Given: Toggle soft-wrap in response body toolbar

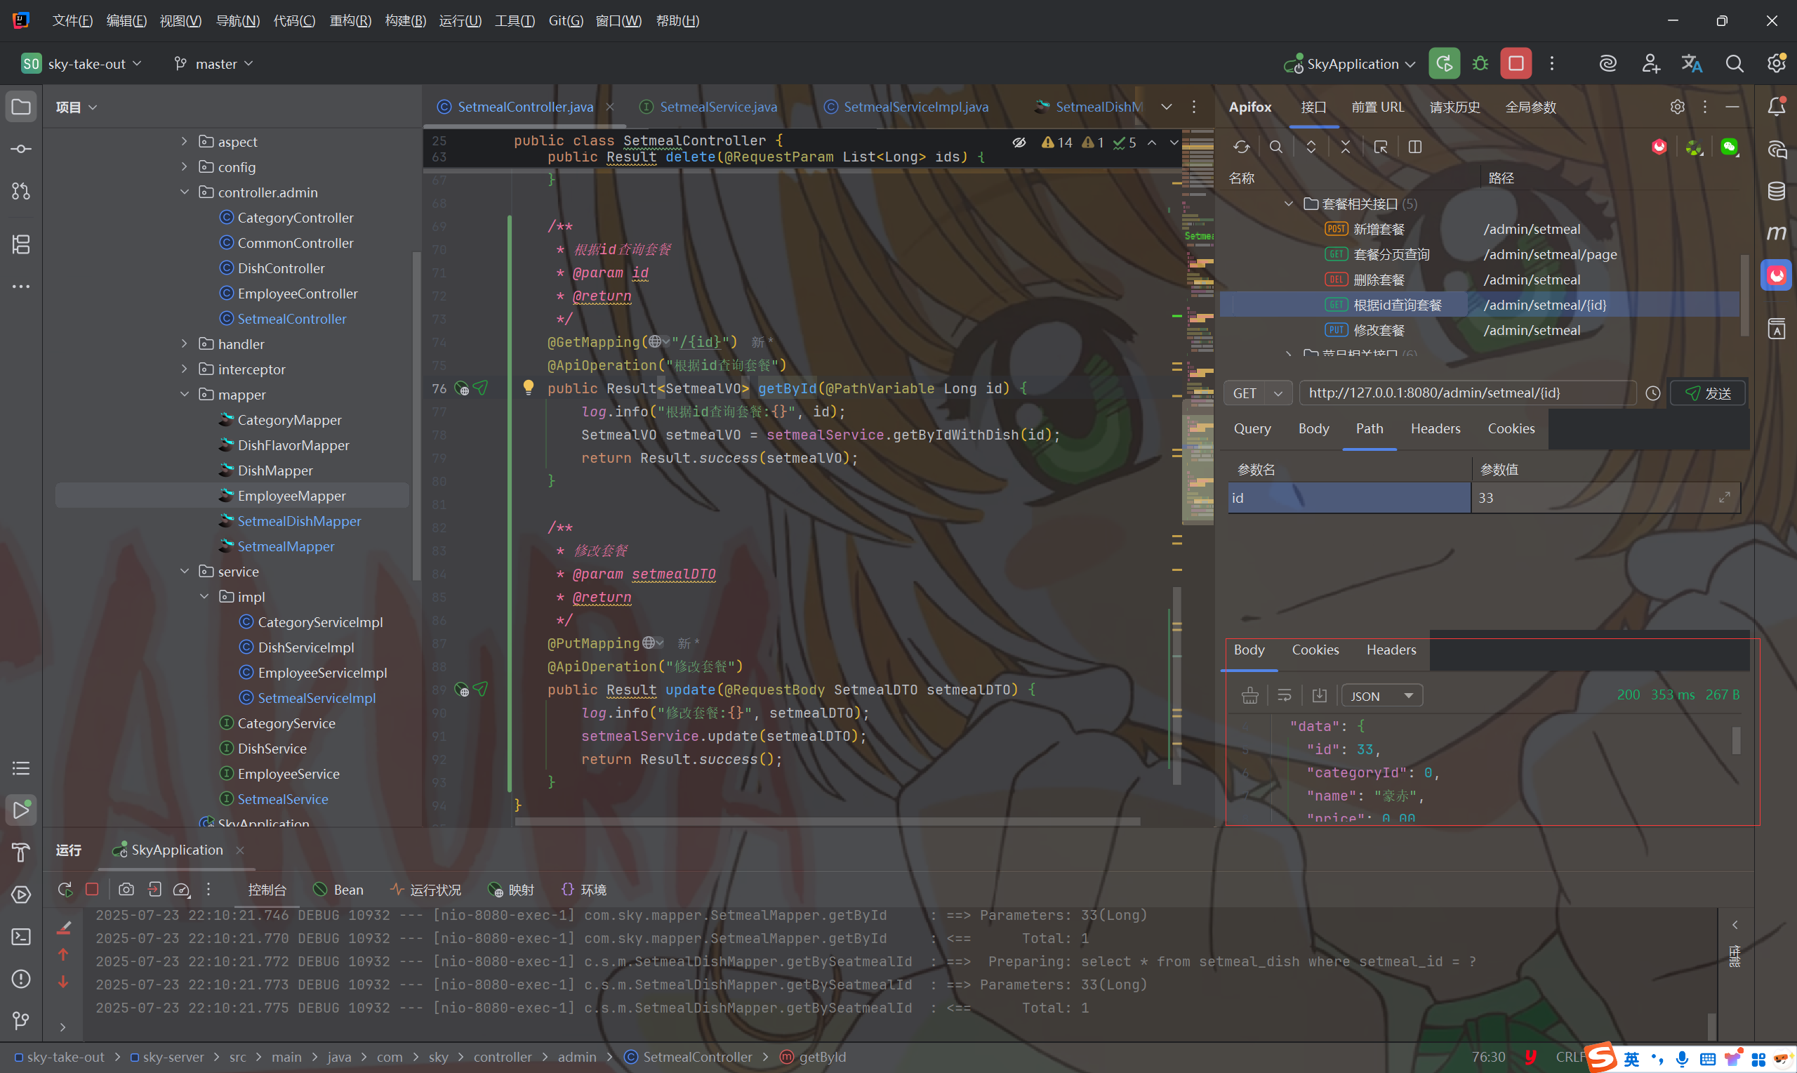Looking at the screenshot, I should point(1284,696).
